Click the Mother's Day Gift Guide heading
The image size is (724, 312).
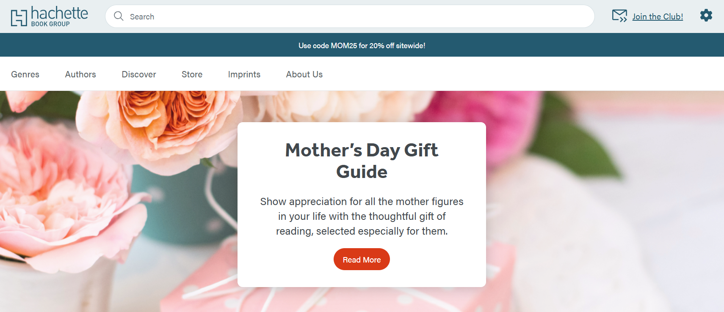click(x=362, y=161)
